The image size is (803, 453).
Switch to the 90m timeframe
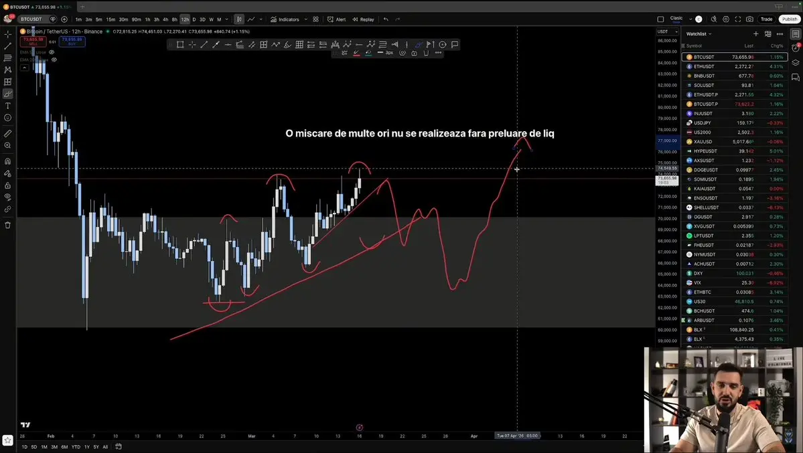tap(136, 19)
